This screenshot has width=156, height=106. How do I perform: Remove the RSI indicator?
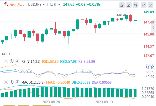6,61
